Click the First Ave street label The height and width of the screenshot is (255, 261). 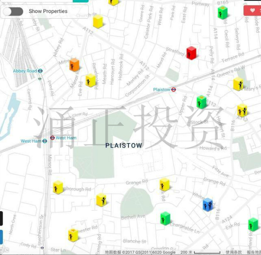pos(221,171)
